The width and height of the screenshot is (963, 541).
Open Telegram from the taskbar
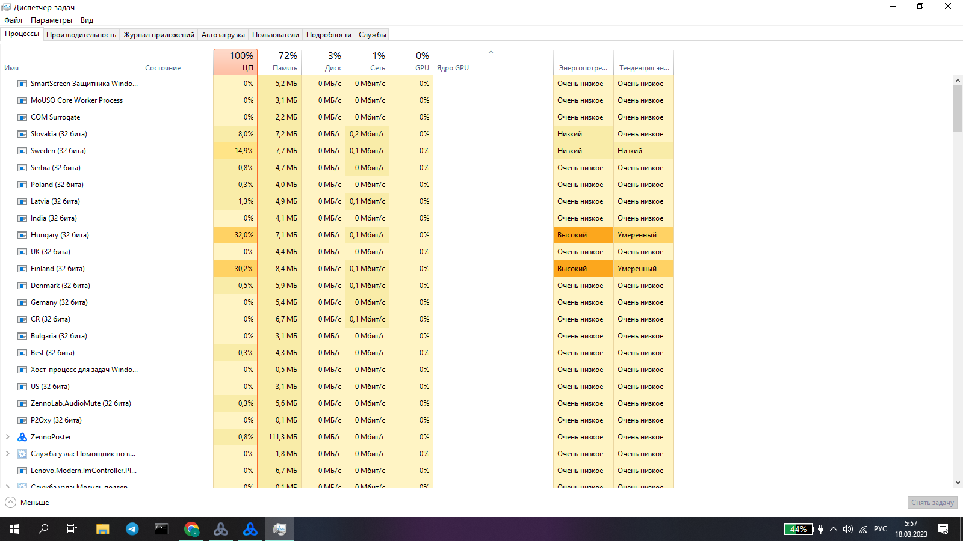(x=132, y=529)
